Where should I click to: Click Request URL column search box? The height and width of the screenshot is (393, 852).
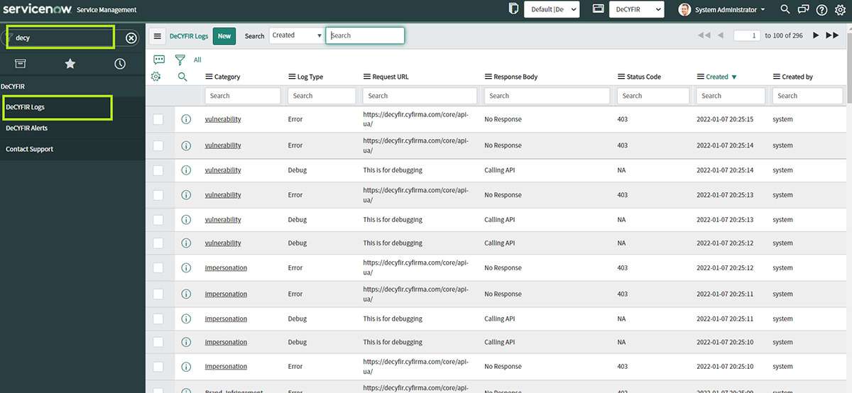pyautogui.click(x=420, y=96)
